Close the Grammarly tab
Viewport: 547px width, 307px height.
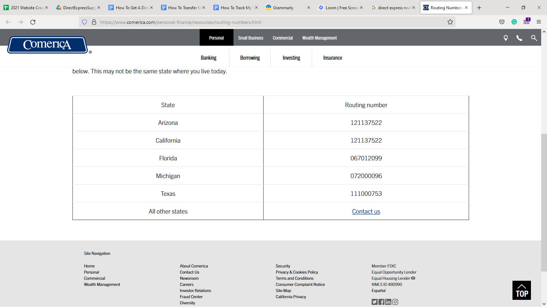[x=309, y=8]
